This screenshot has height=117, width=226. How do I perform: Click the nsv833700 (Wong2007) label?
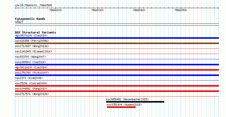[30, 57]
